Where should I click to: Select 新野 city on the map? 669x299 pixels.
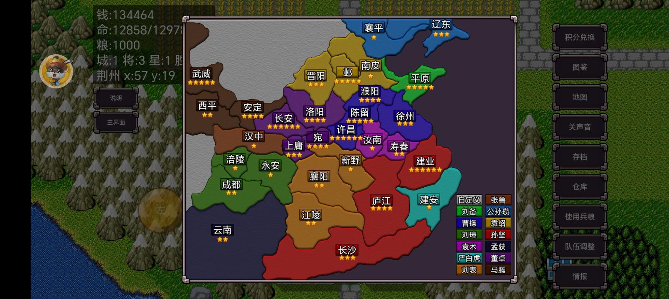350,160
